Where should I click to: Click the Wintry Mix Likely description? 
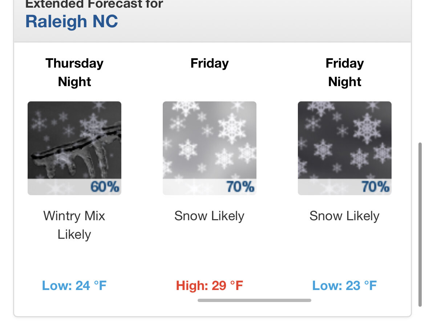pos(74,225)
